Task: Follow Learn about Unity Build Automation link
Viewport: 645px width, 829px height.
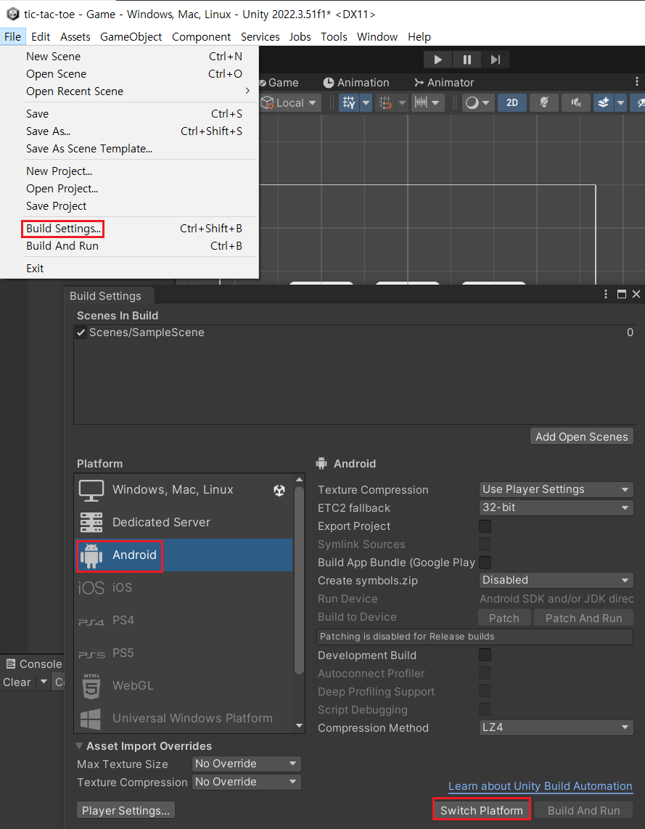Action: (540, 786)
